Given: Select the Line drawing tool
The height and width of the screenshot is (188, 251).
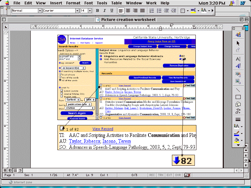Looking at the screenshot, I should [x=238, y=90].
